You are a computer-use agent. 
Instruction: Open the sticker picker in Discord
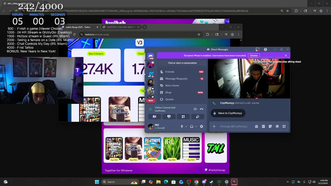coord(270,126)
